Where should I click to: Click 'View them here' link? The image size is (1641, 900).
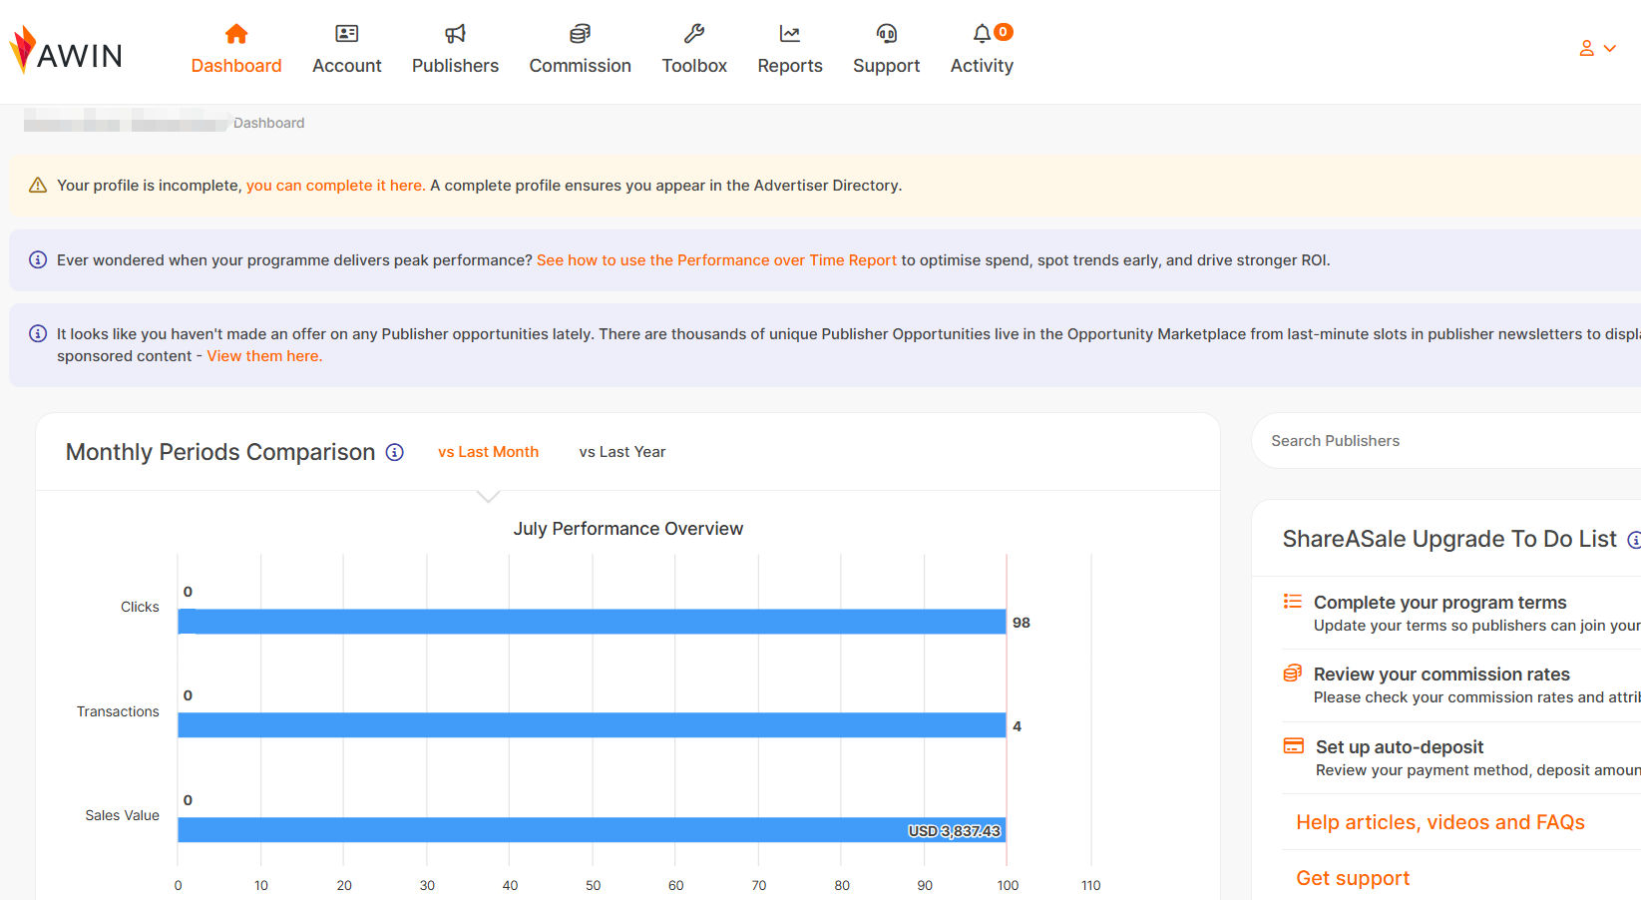coord(264,356)
